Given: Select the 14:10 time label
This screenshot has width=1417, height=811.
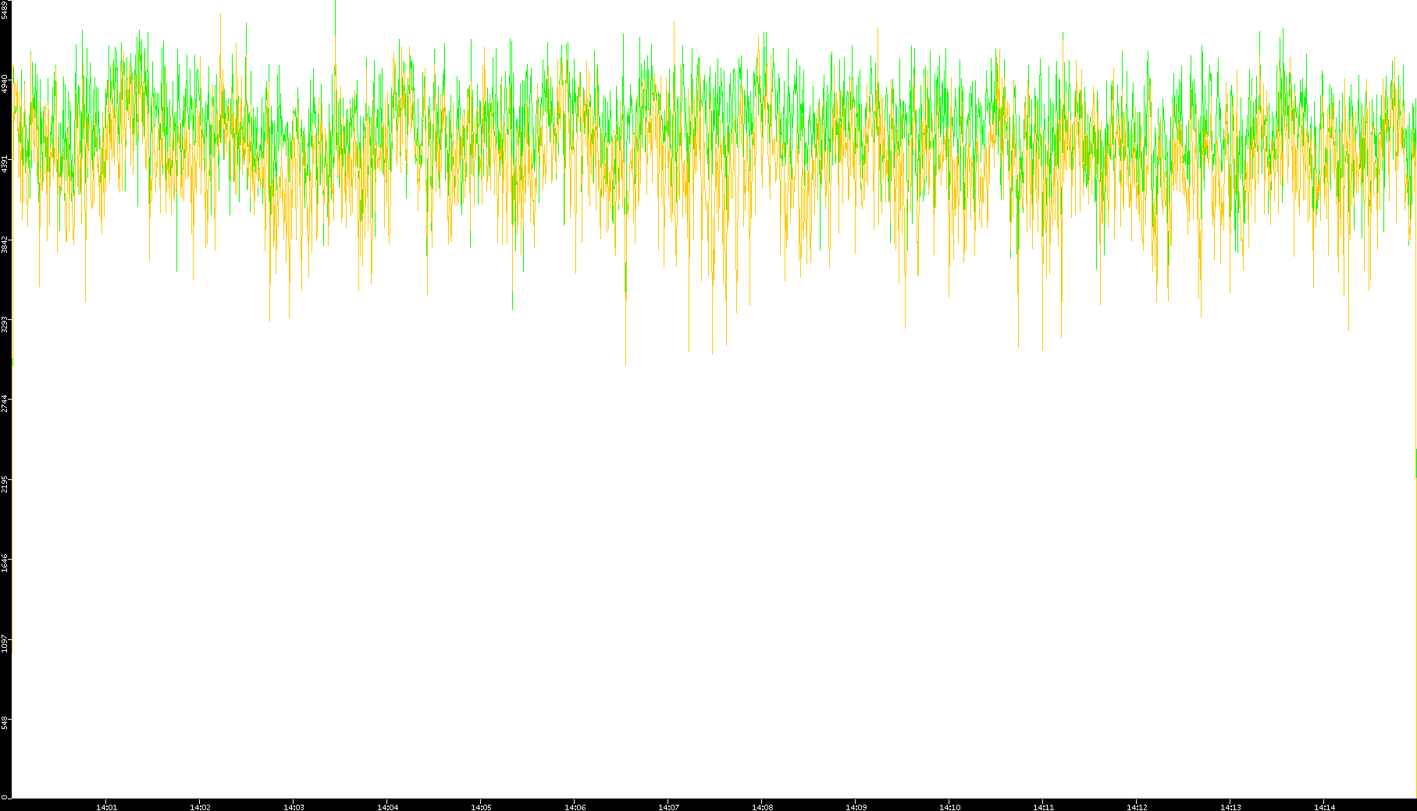Looking at the screenshot, I should click(949, 807).
